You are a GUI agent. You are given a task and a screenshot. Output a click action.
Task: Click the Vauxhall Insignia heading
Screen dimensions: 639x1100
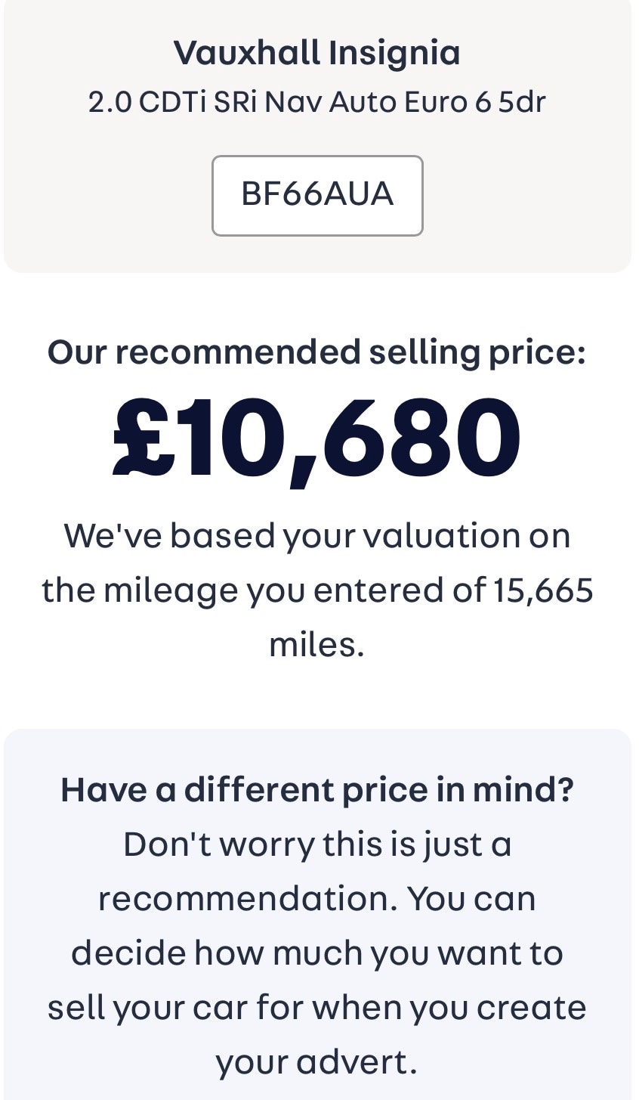click(x=317, y=53)
